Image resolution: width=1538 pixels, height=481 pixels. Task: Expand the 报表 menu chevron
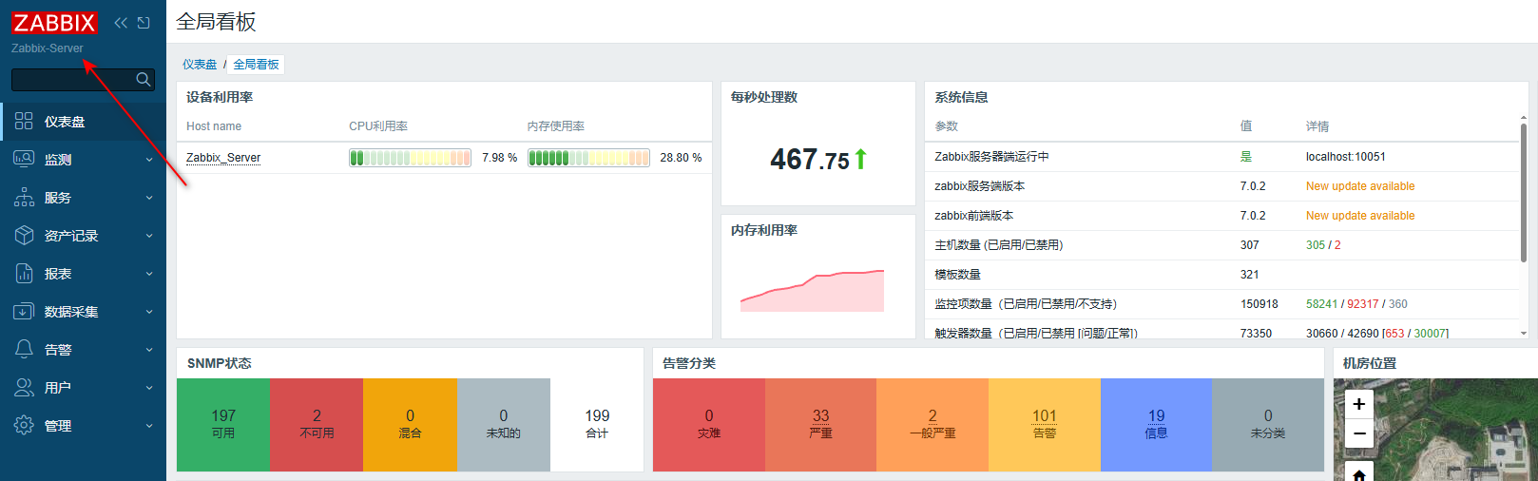[x=149, y=274]
